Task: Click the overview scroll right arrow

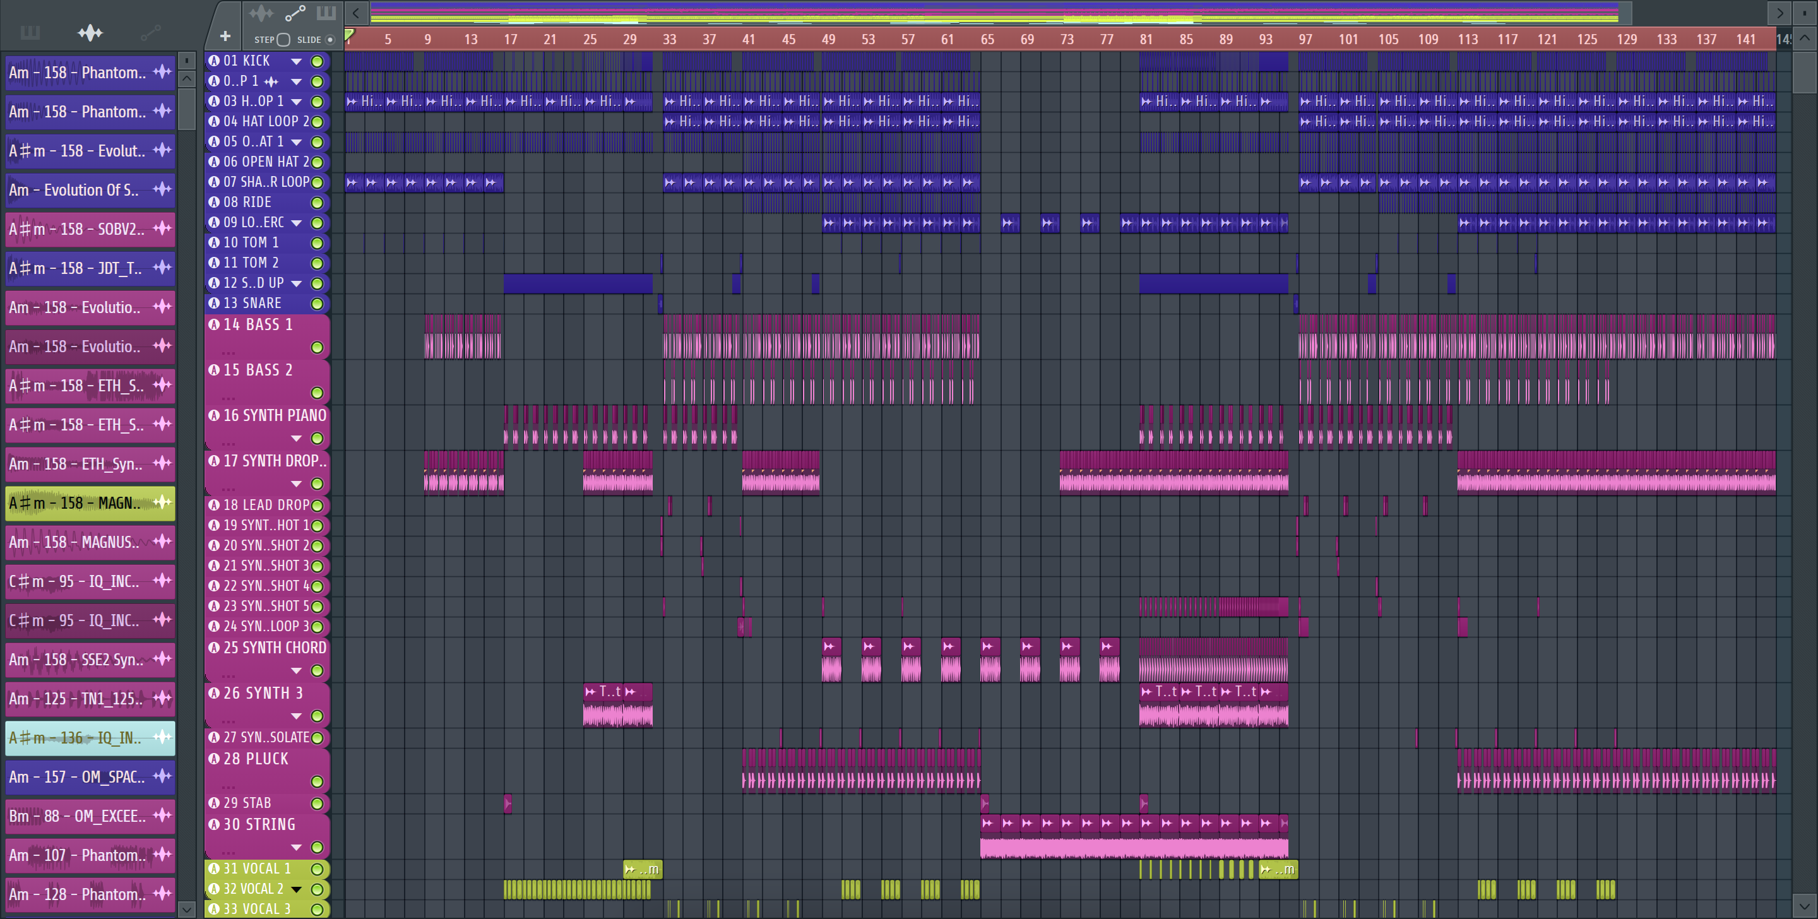Action: coord(1779,13)
